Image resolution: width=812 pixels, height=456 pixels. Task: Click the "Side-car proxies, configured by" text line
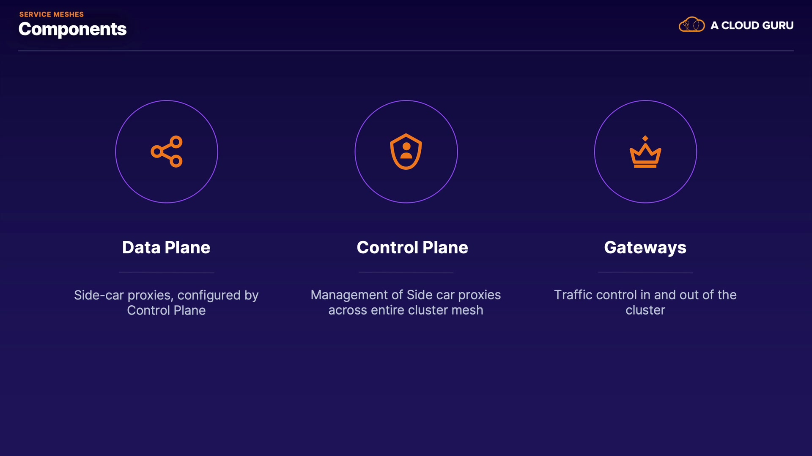pyautogui.click(x=166, y=295)
